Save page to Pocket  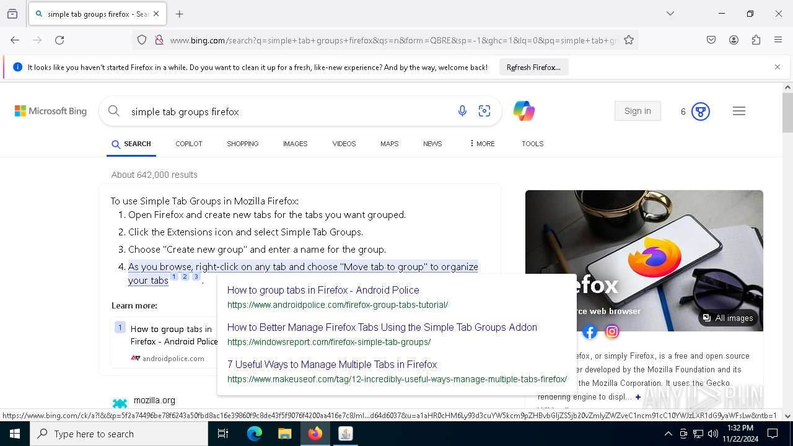(711, 40)
